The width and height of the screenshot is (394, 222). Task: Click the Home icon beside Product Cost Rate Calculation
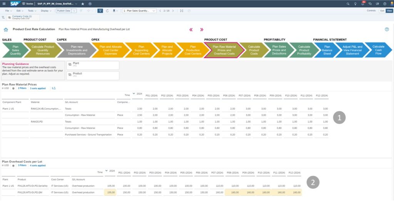coord(6,29)
